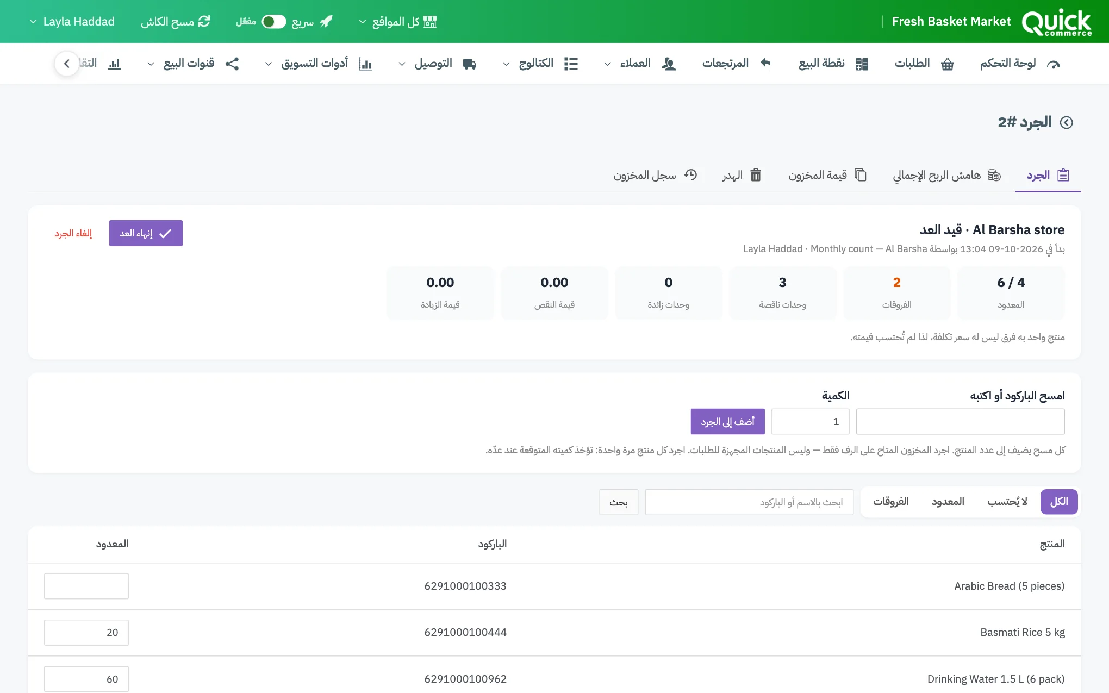Screen dimensions: 1109x693
Task: Click the returns arrow icon
Action: pos(765,64)
